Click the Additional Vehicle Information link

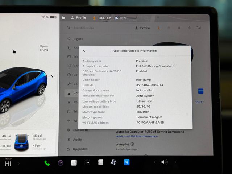coord(137,136)
